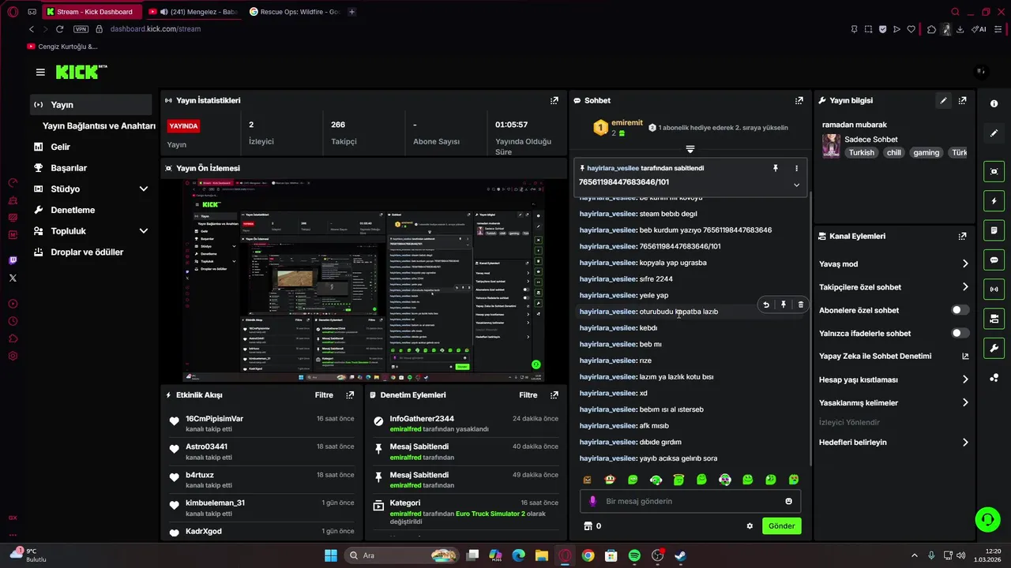The height and width of the screenshot is (568, 1011).
Task: Expand the Stüdyo sidebar section
Action: pos(144,189)
